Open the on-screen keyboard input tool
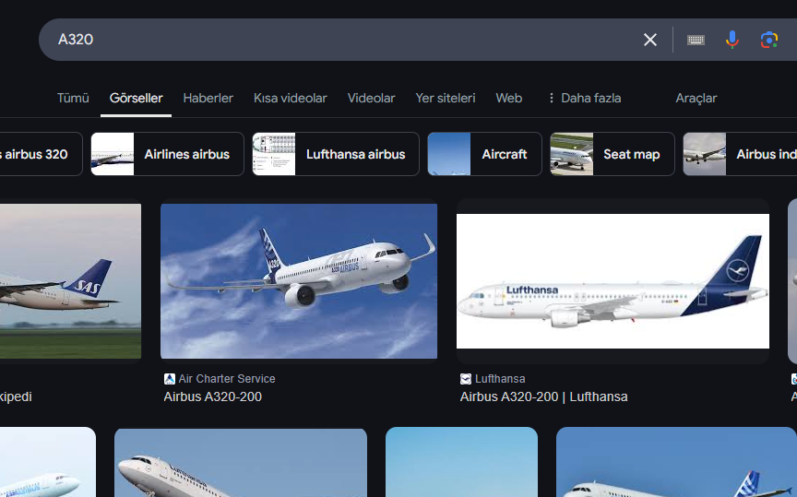Screen dimensions: 797x497 pyautogui.click(x=696, y=40)
